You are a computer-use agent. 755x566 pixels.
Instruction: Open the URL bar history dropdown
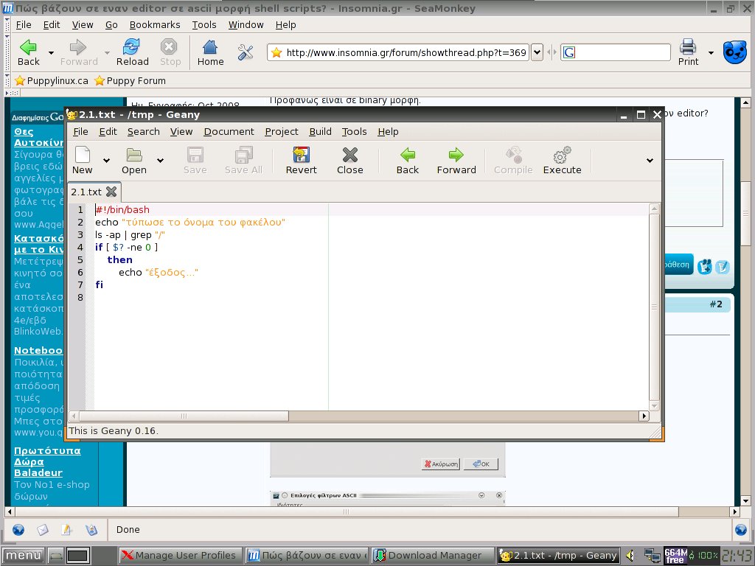tap(537, 52)
